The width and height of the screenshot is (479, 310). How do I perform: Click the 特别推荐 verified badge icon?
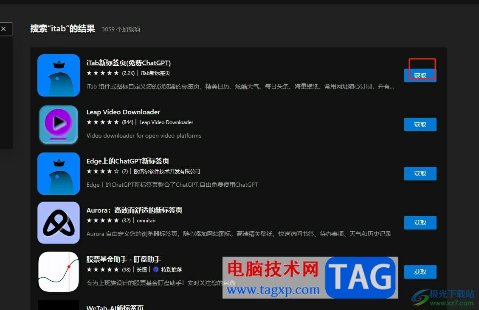click(156, 269)
